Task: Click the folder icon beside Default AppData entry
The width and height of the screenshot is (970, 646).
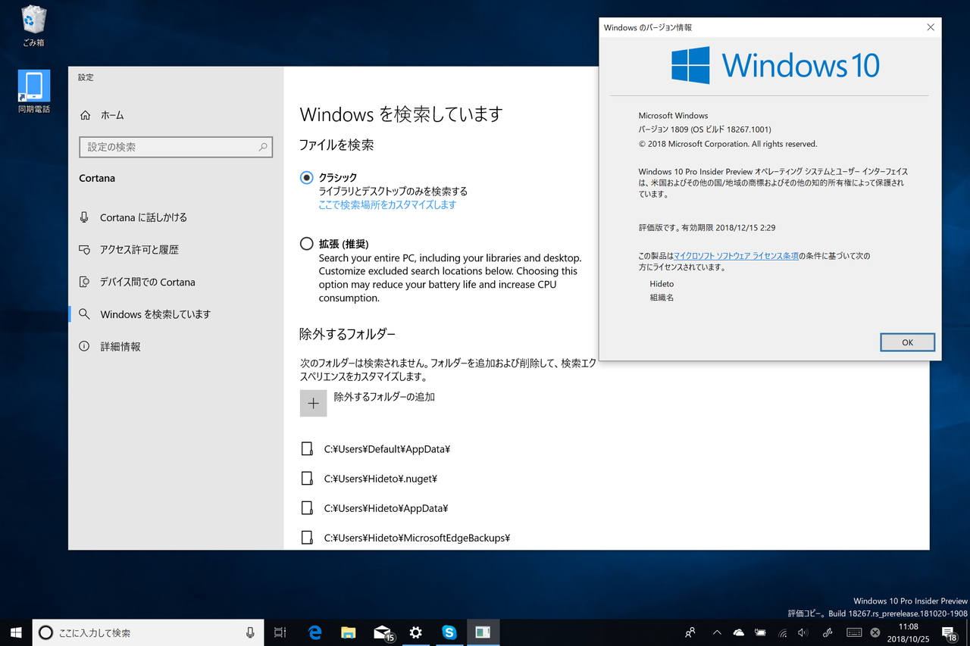Action: pyautogui.click(x=306, y=448)
